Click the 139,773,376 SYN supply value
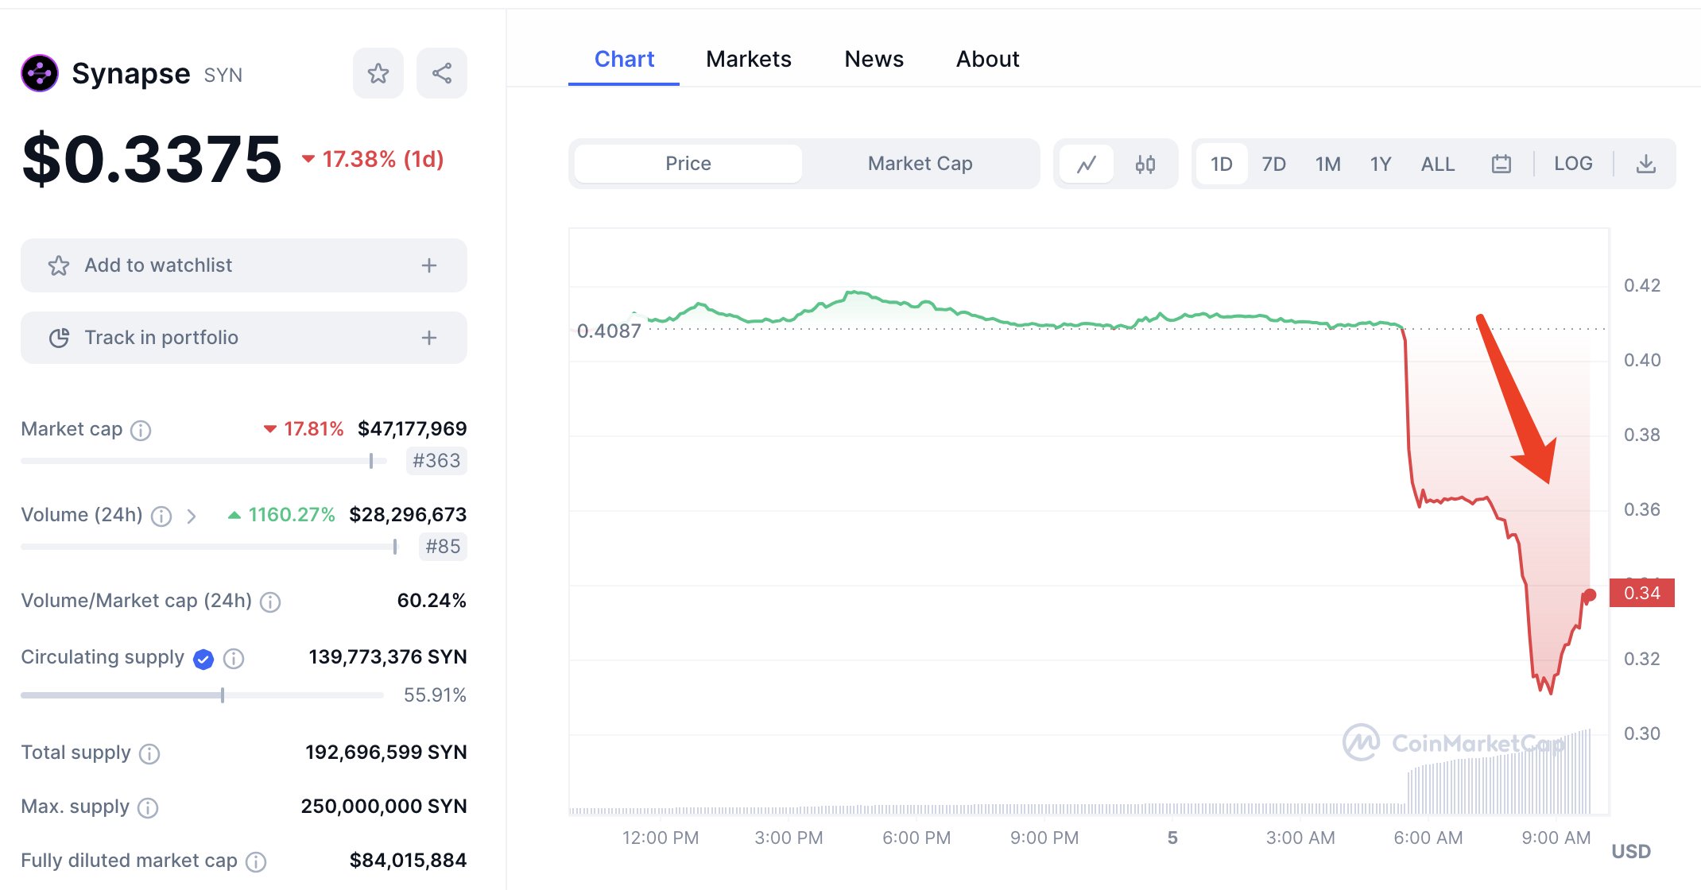The width and height of the screenshot is (1701, 890). (x=388, y=657)
